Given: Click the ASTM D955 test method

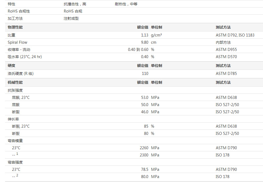Looking at the screenshot, I should [226, 50].
